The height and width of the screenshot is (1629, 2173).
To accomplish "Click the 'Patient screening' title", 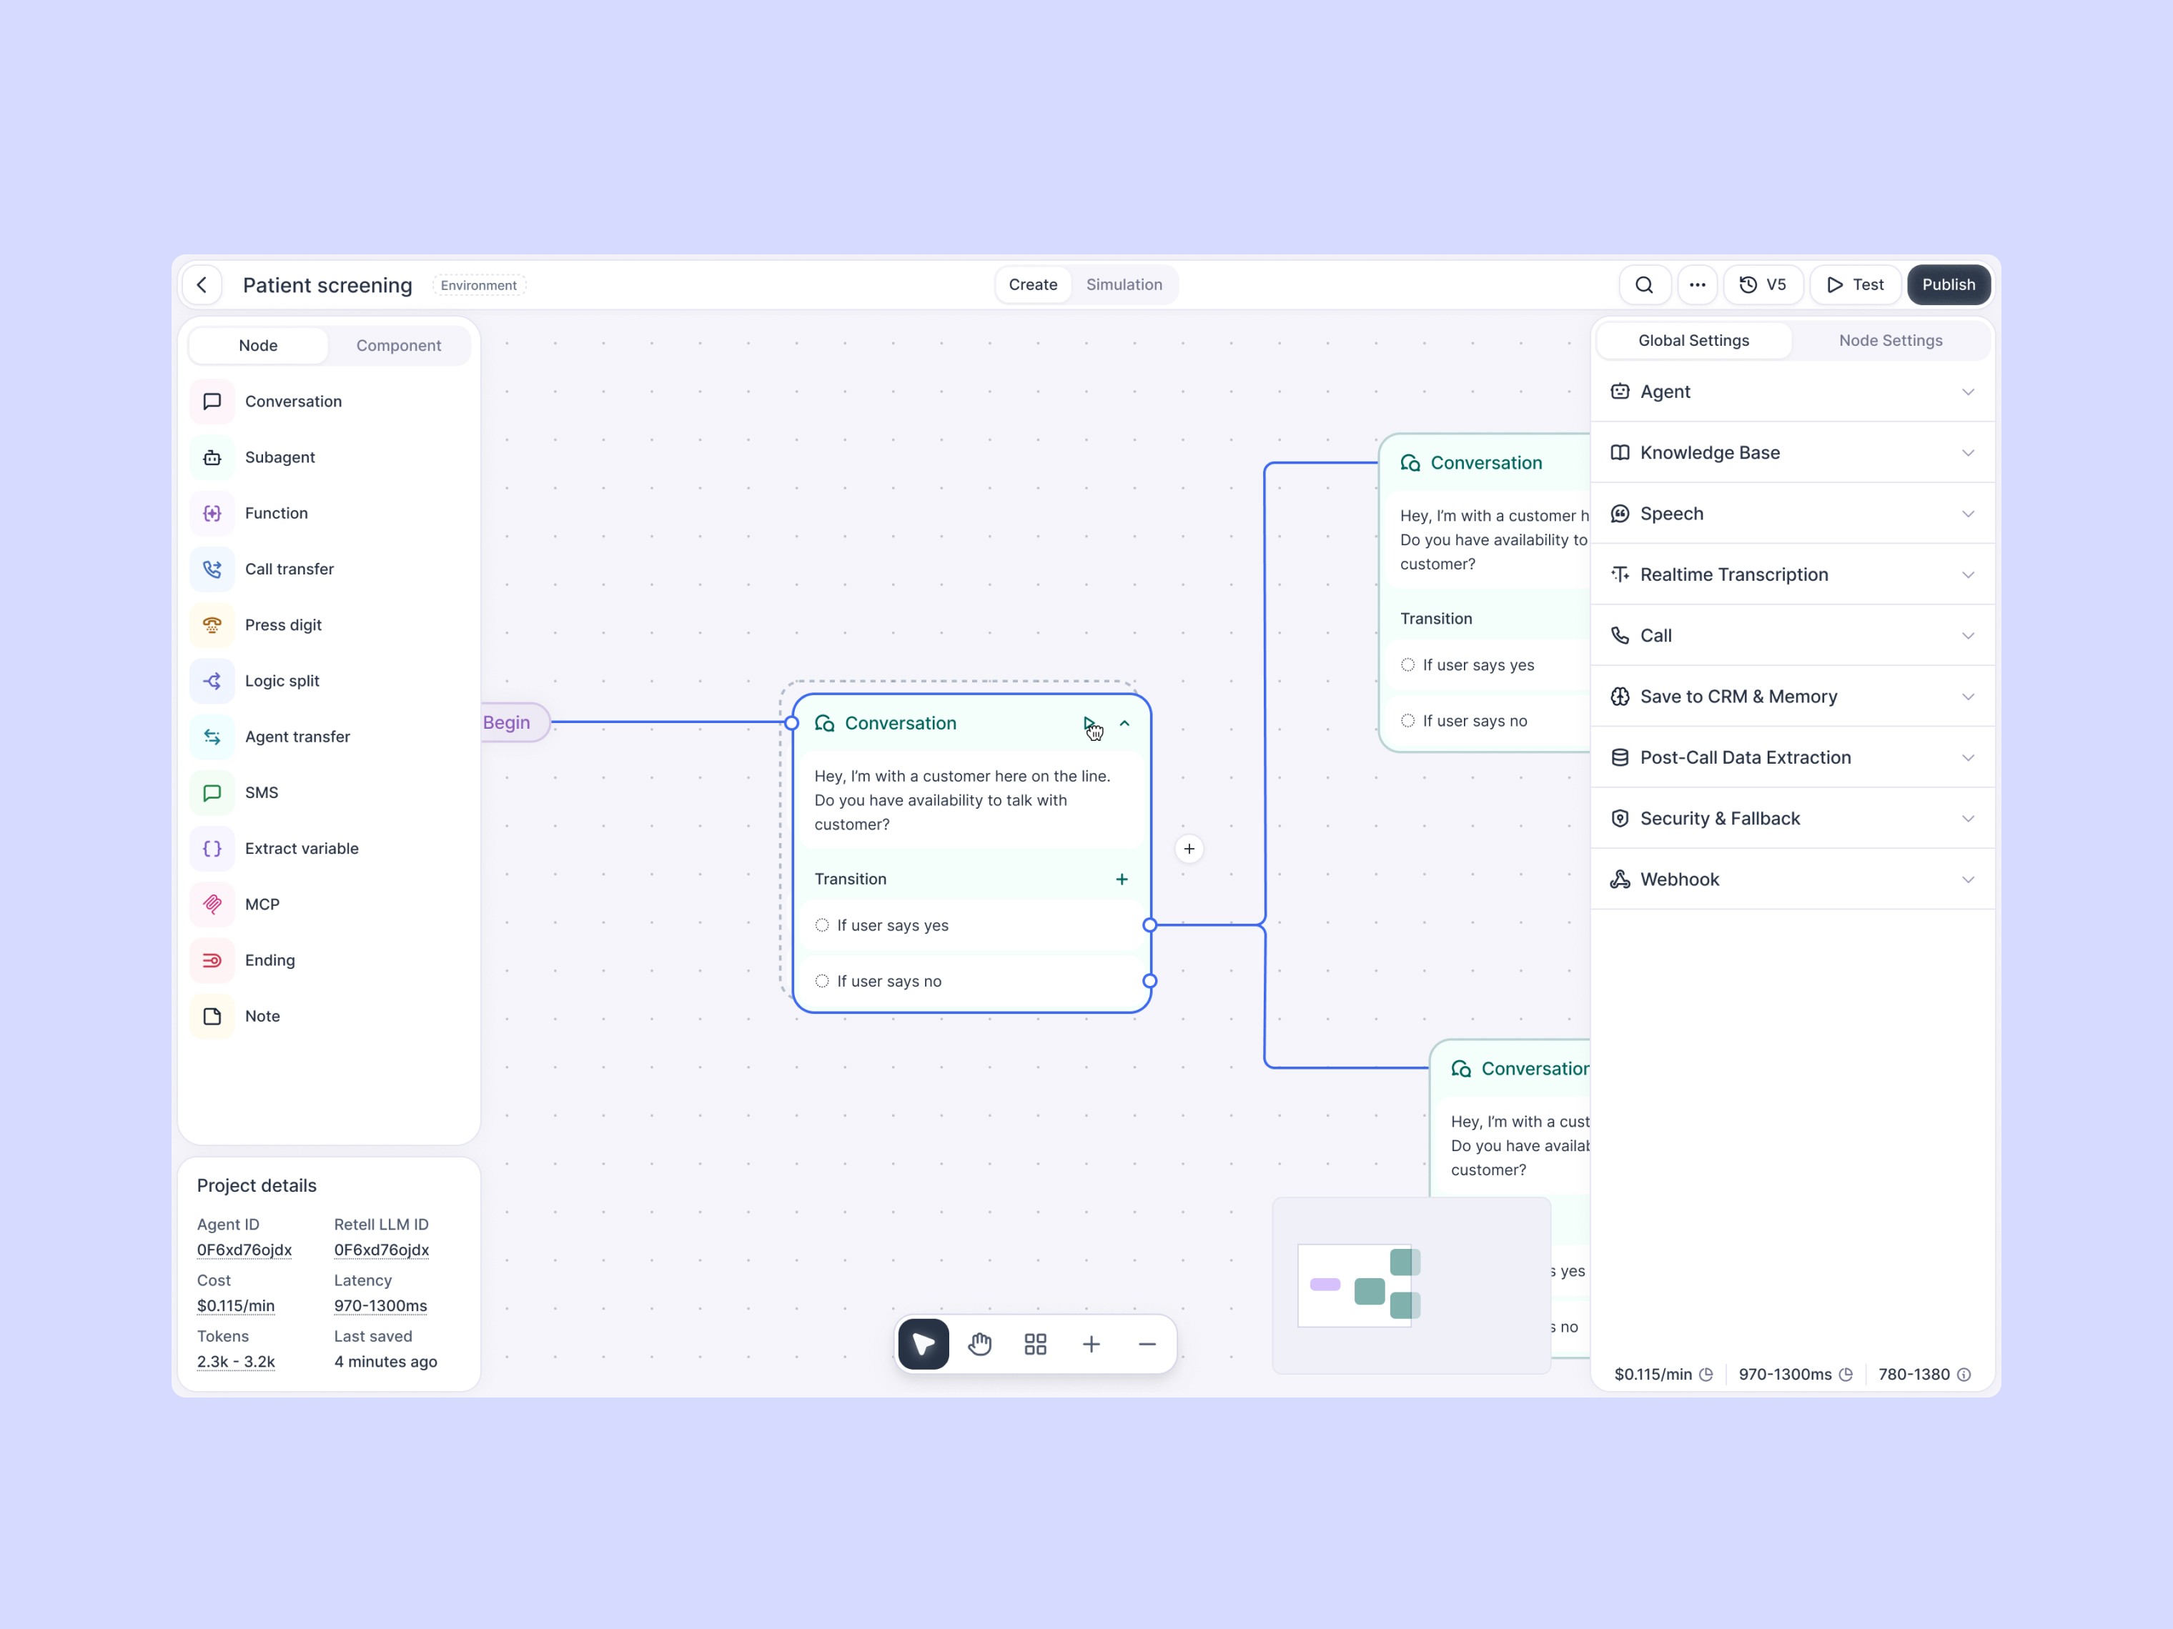I will pos(328,286).
